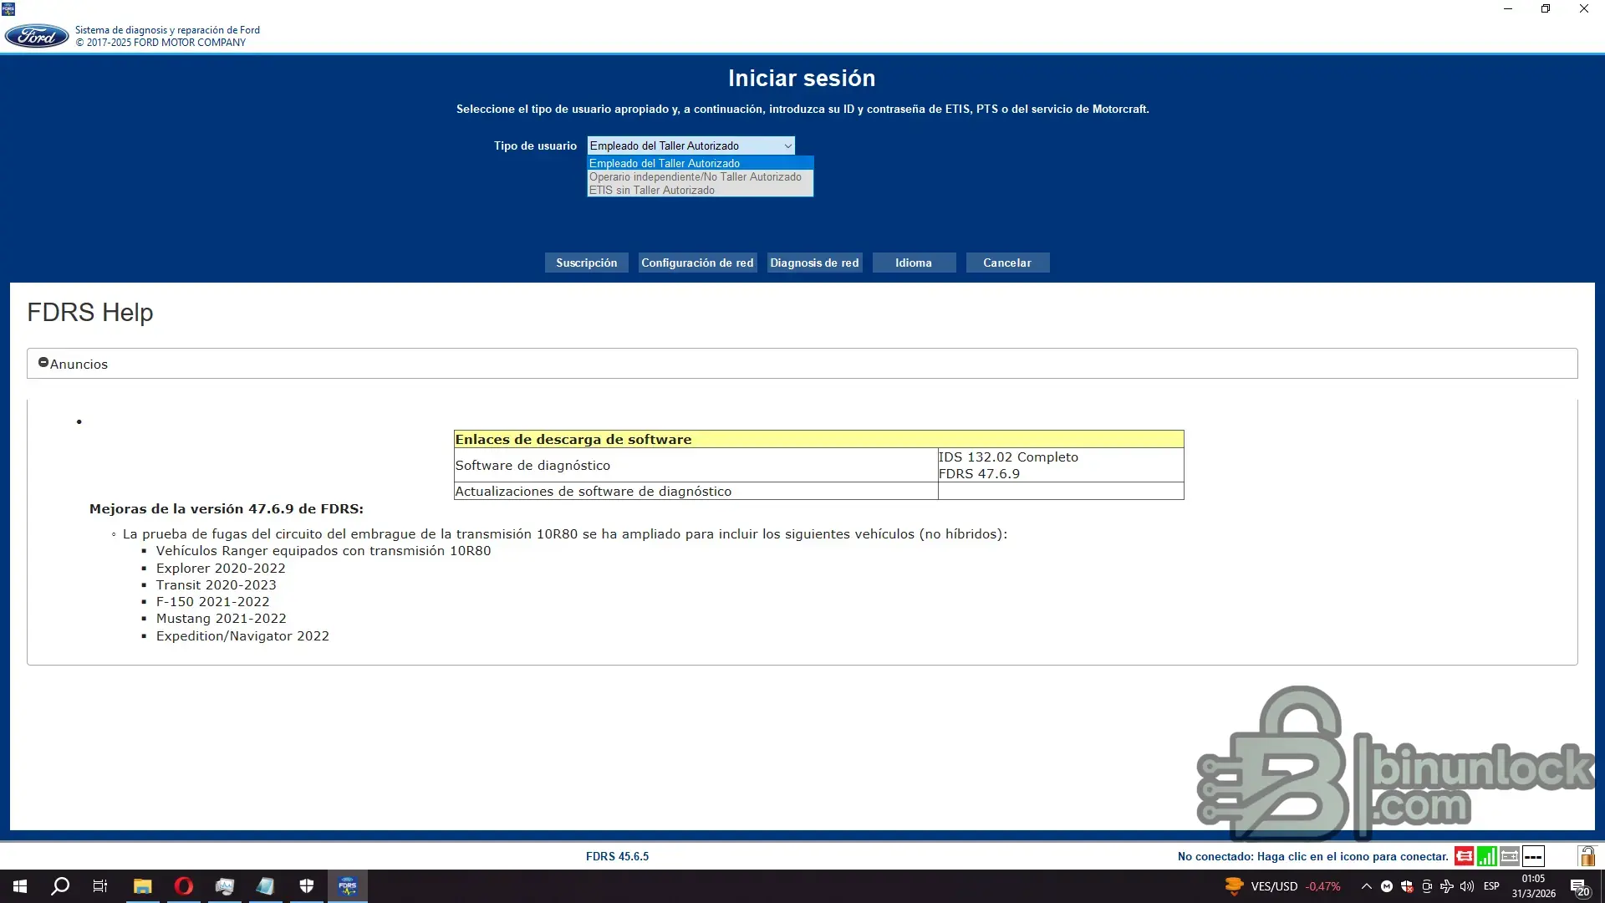Open FDRS app in the taskbar

tap(348, 886)
